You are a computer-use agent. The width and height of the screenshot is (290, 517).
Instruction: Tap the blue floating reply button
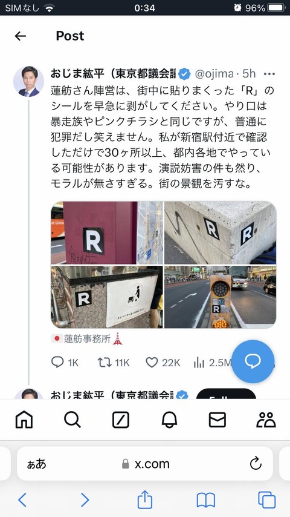tap(253, 361)
